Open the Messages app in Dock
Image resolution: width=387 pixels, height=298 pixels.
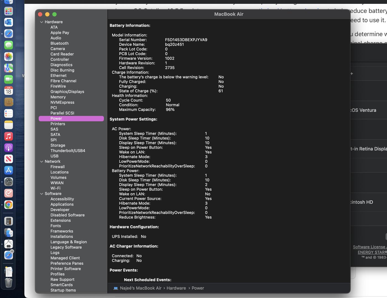point(9,45)
